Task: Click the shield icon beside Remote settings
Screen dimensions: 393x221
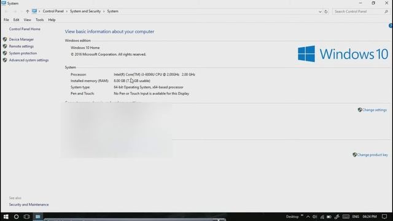Action: point(5,47)
